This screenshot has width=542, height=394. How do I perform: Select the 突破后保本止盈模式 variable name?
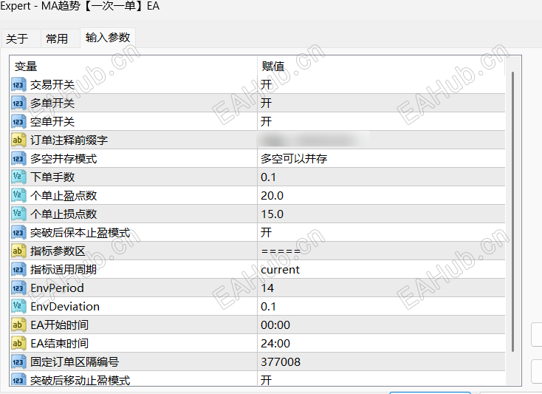80,232
